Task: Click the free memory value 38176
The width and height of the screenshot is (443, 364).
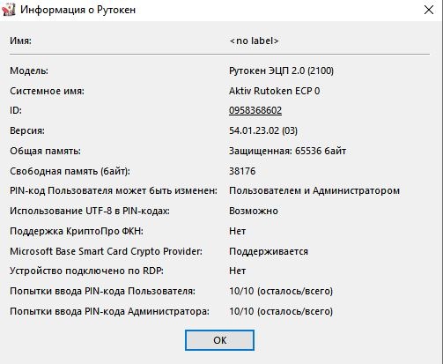Action: [x=242, y=171]
